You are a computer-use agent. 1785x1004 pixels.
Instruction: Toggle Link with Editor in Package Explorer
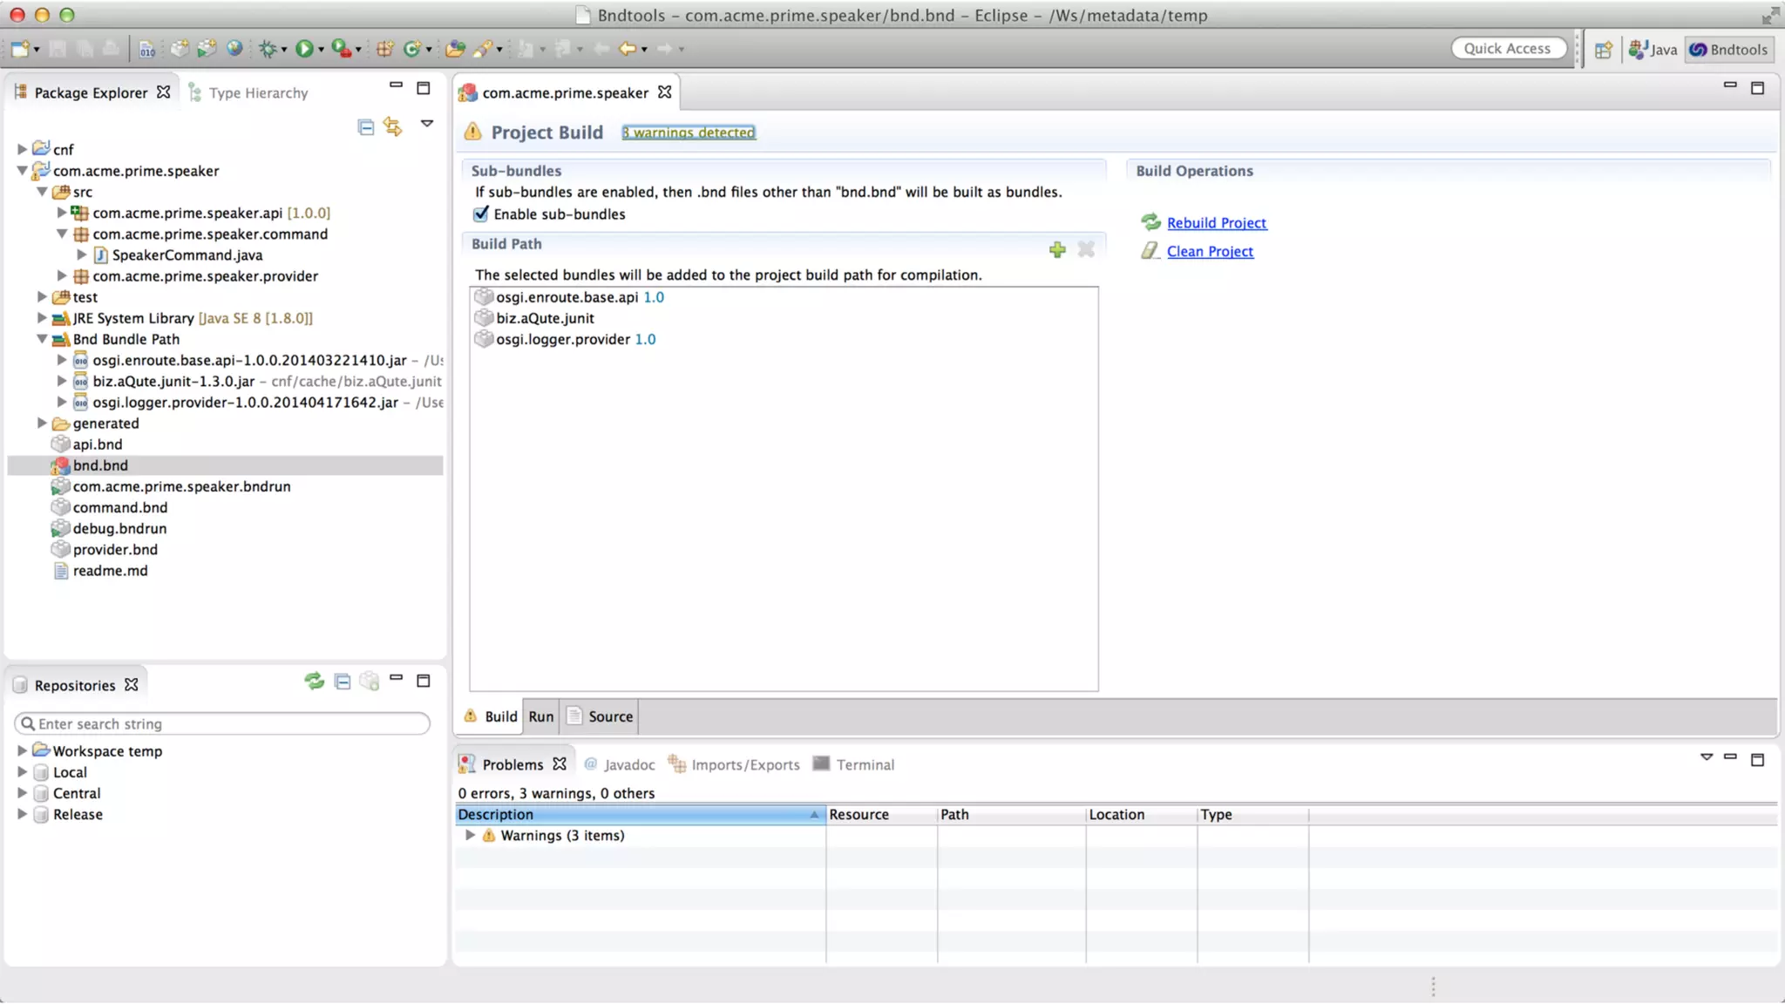pos(393,127)
